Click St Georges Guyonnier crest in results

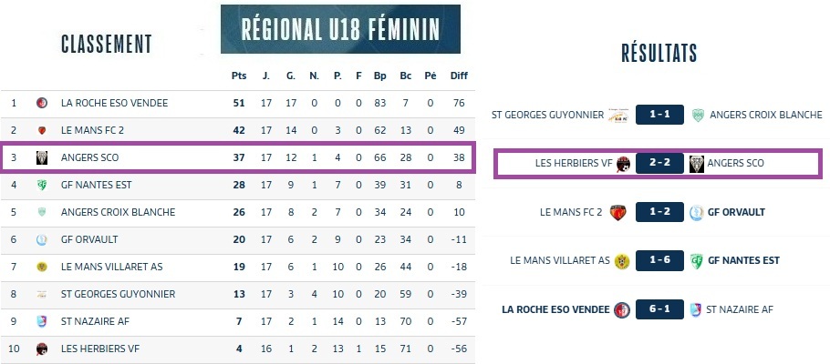click(619, 115)
